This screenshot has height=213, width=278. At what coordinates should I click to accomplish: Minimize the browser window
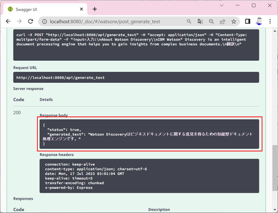coord(237,5)
